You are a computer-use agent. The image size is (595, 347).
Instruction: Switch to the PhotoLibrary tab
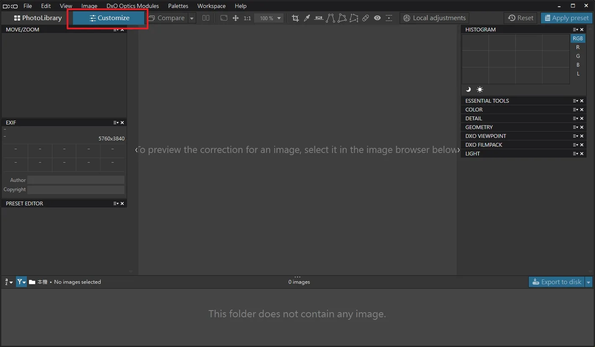click(x=38, y=18)
